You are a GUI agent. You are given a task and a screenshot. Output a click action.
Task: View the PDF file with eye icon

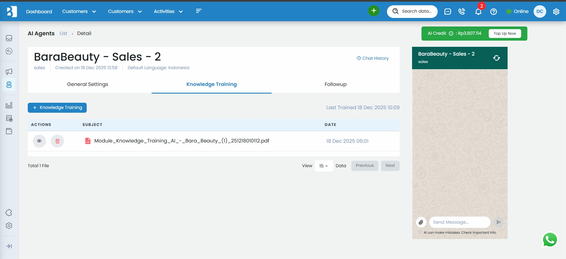point(39,141)
